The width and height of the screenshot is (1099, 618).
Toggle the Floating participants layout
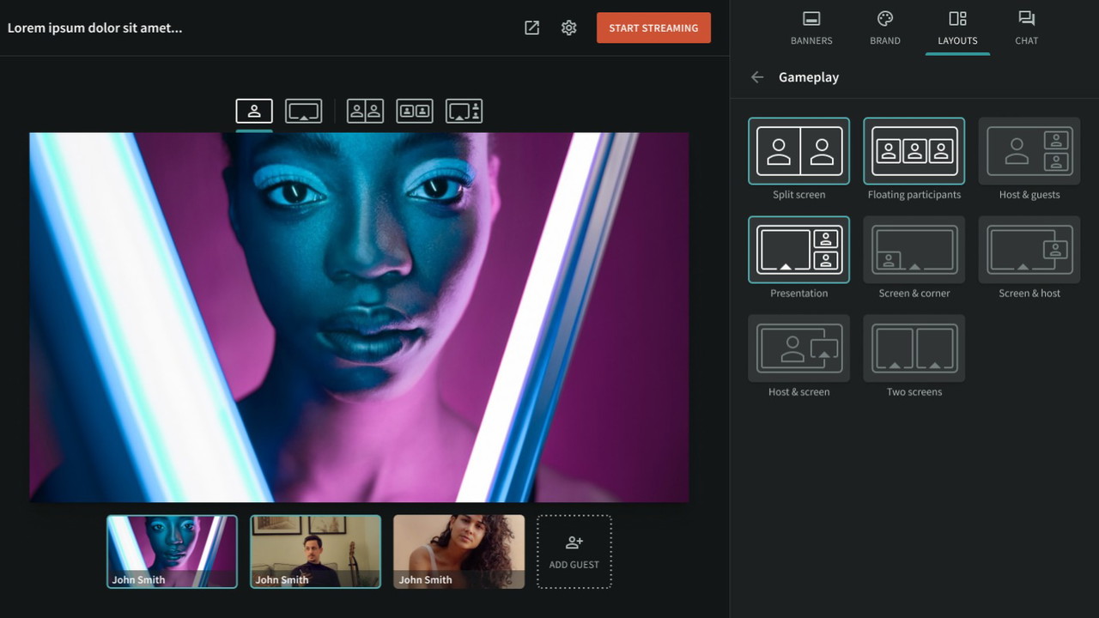914,151
